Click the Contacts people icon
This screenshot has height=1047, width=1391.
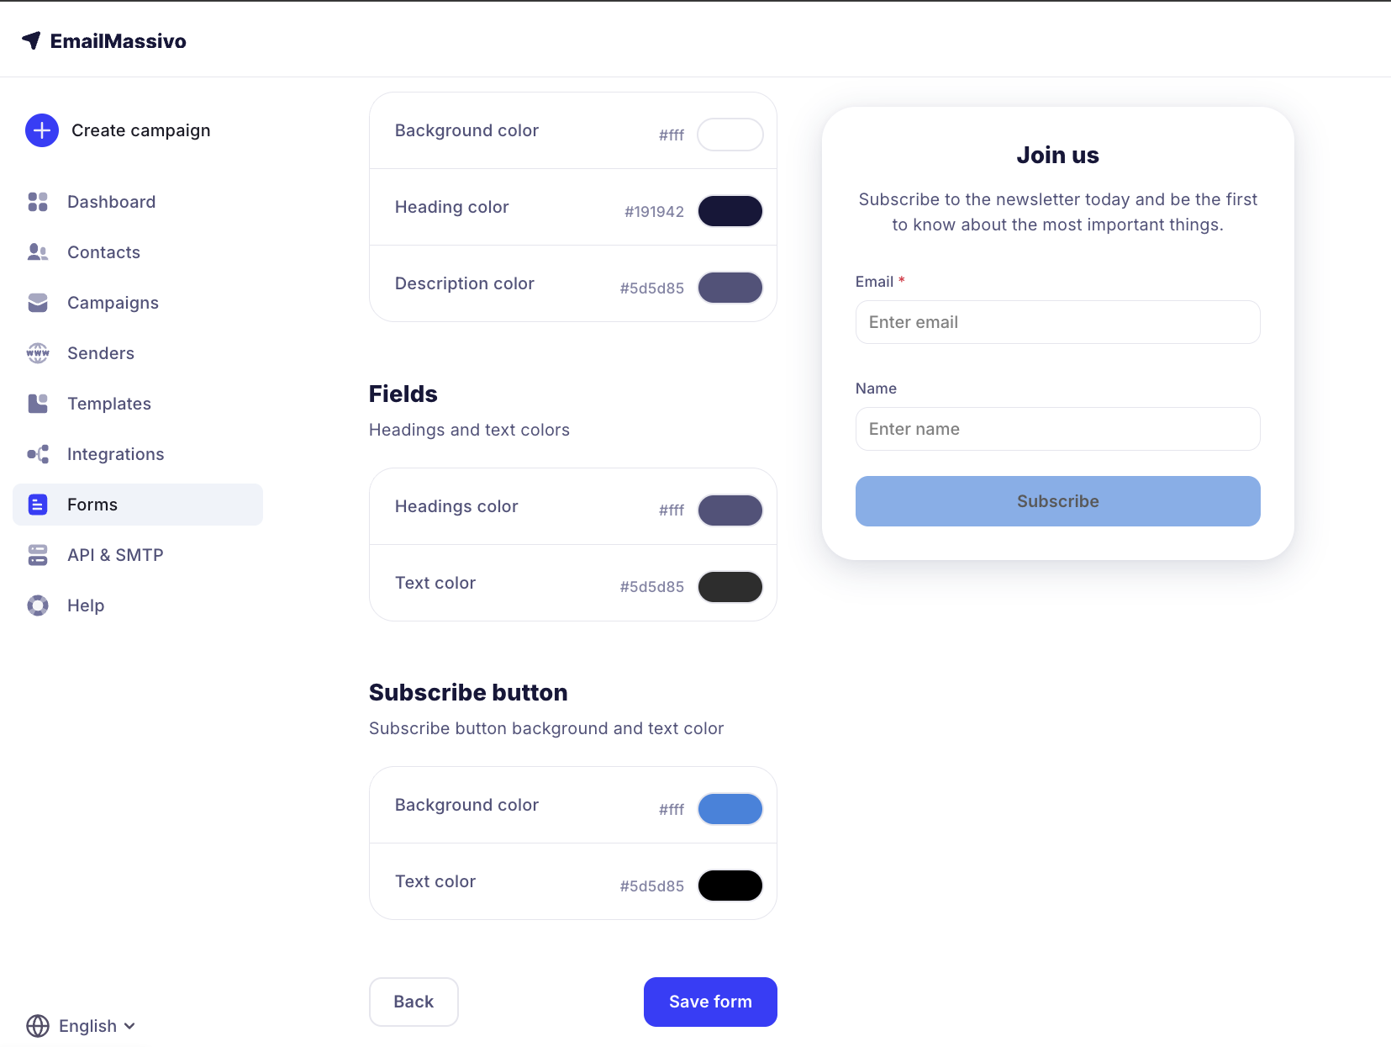(38, 252)
